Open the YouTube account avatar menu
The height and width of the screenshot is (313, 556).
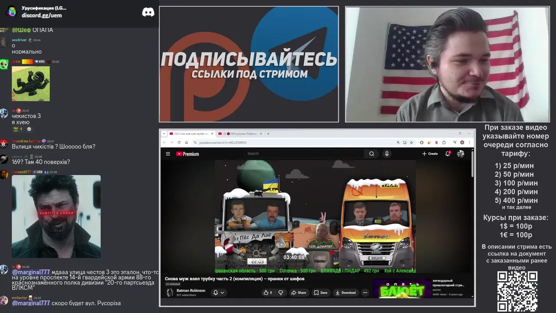460,153
